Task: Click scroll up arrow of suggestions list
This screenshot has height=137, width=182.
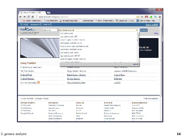Action: (138, 33)
